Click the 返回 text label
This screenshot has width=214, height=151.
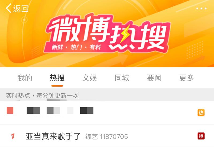click(21, 9)
